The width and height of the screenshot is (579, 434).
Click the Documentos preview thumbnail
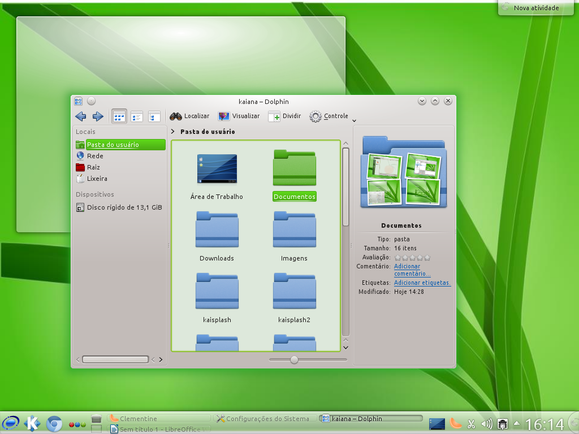tap(404, 172)
